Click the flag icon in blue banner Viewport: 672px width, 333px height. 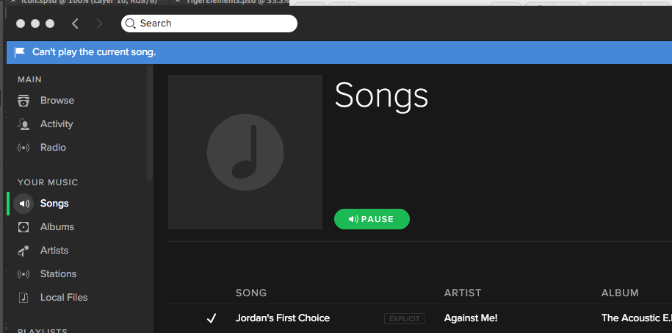point(20,52)
